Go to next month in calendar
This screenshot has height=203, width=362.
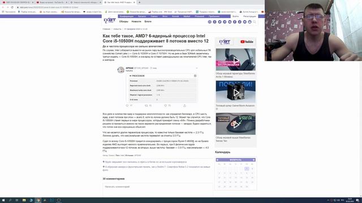[253, 160]
